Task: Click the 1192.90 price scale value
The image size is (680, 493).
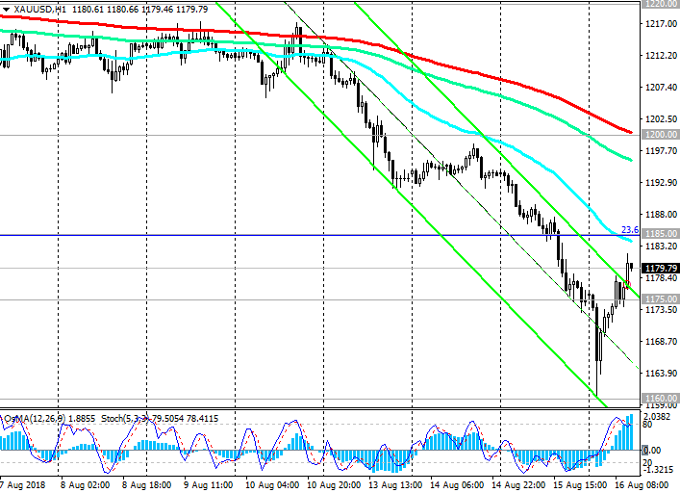Action: pos(661,183)
